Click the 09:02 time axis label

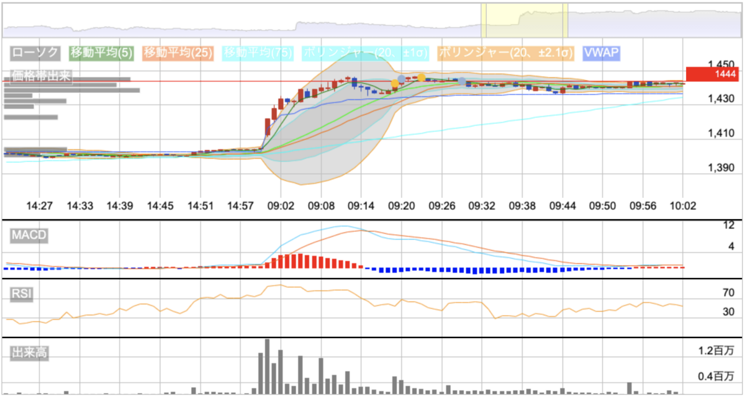click(280, 206)
